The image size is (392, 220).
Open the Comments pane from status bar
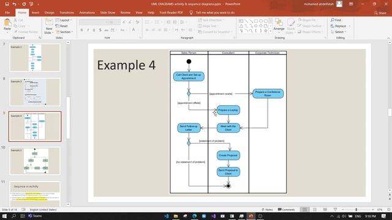(286, 210)
